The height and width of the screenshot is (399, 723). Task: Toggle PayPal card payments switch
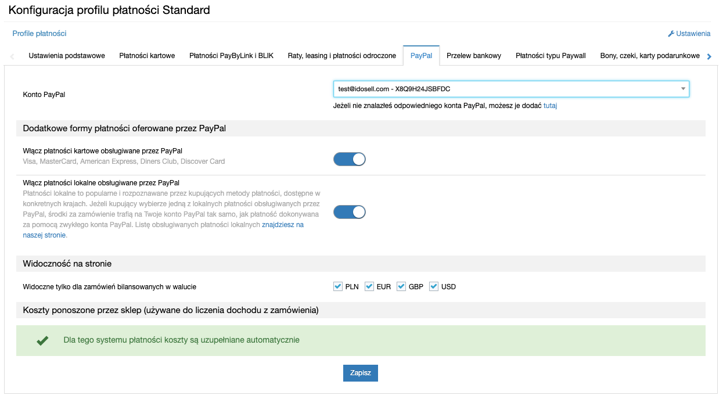[349, 159]
